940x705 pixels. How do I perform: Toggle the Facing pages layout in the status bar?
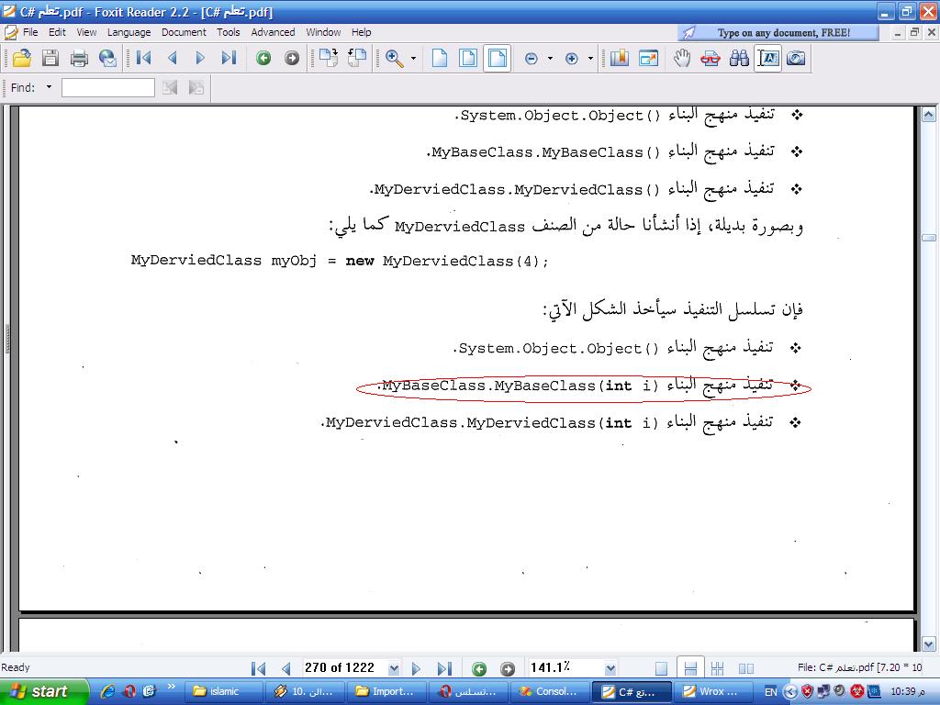746,668
